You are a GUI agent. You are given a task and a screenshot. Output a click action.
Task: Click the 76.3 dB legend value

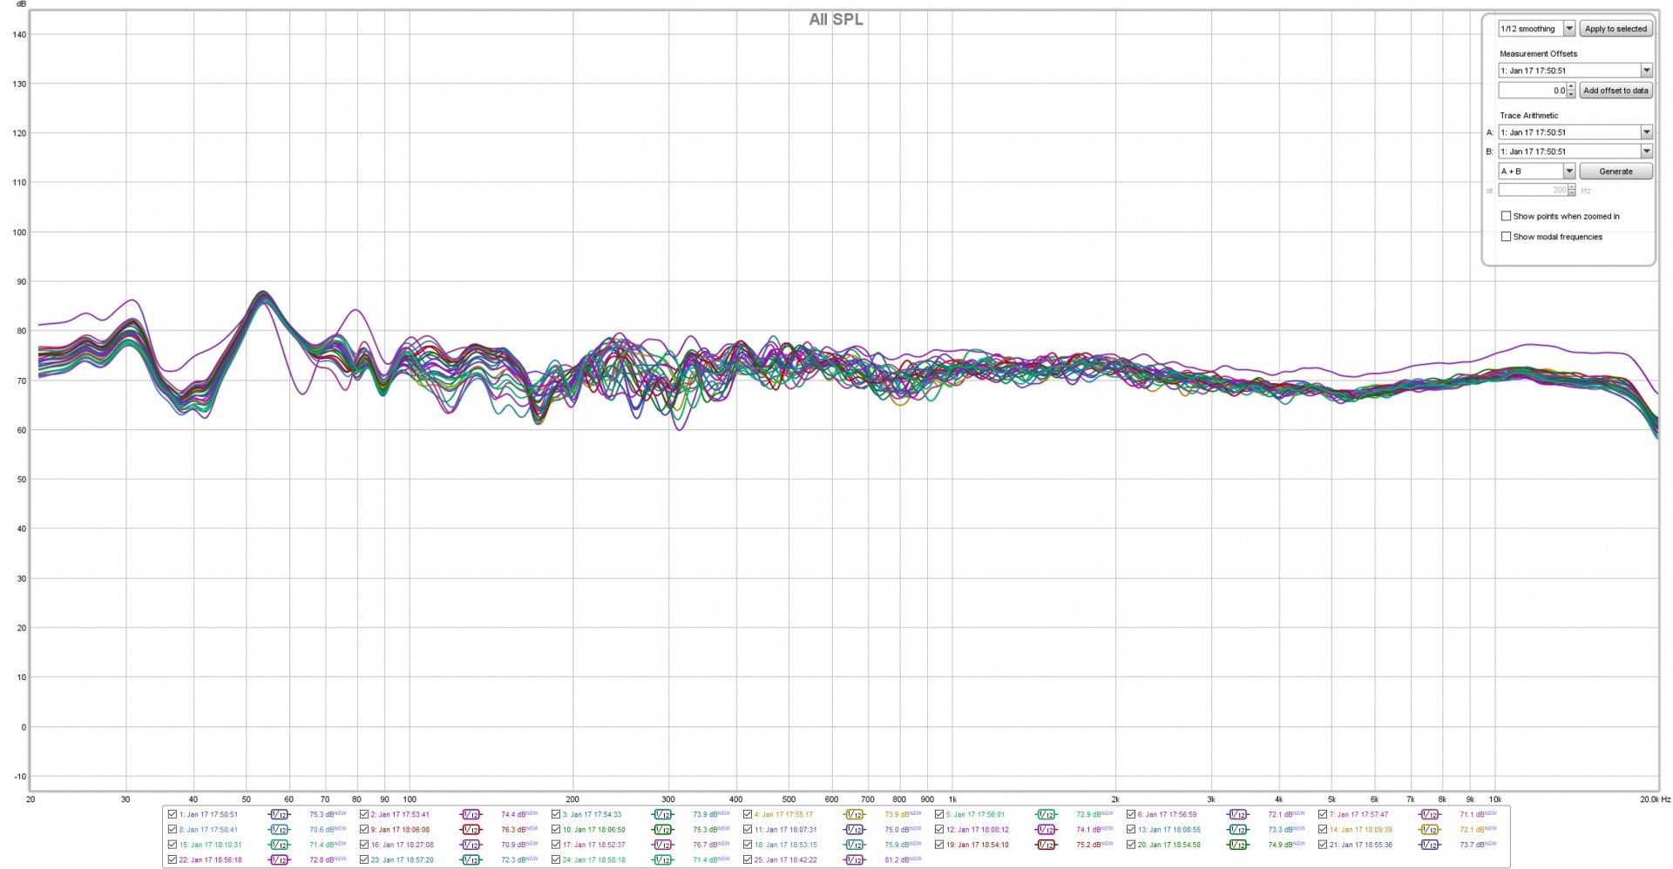coord(514,830)
